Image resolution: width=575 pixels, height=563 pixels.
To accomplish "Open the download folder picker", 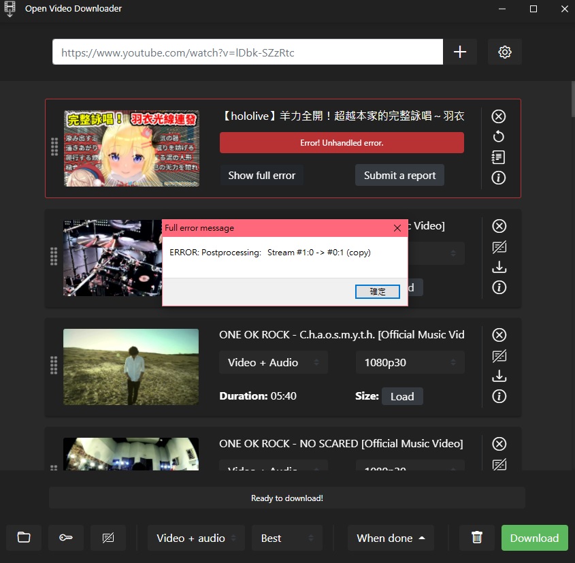I will pos(23,538).
